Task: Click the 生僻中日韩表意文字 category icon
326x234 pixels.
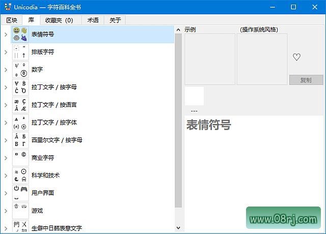Action: point(20,226)
